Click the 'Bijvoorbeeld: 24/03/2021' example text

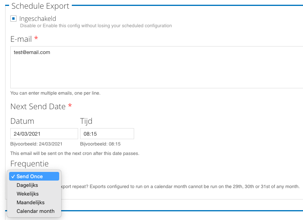(36, 144)
